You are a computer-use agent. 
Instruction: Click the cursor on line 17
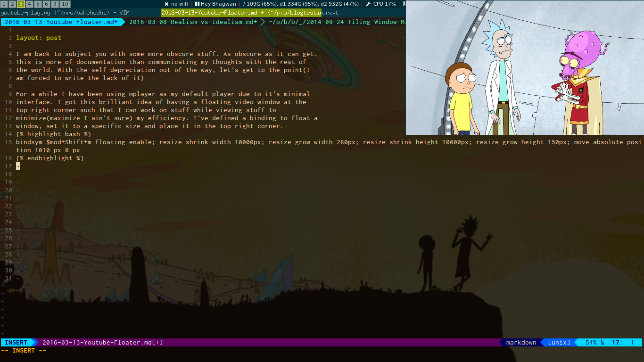[x=18, y=166]
